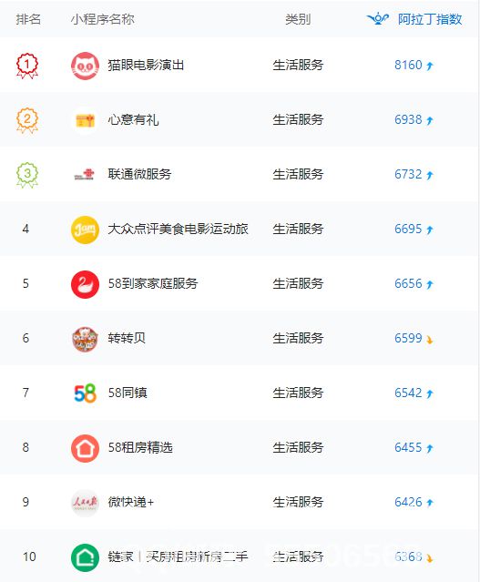The height and width of the screenshot is (582, 480).
Task: Click the 8160 index value
Action: [408, 65]
